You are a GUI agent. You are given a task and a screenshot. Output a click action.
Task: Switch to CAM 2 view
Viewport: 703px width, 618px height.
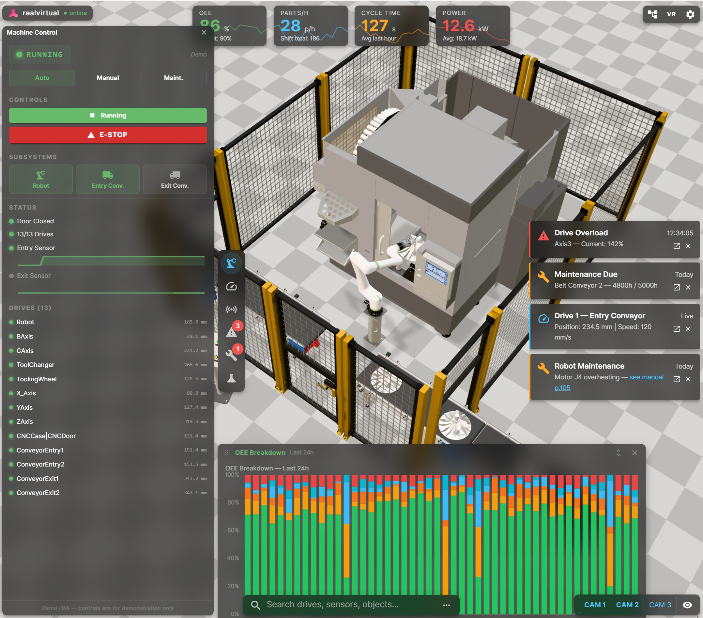click(x=627, y=605)
